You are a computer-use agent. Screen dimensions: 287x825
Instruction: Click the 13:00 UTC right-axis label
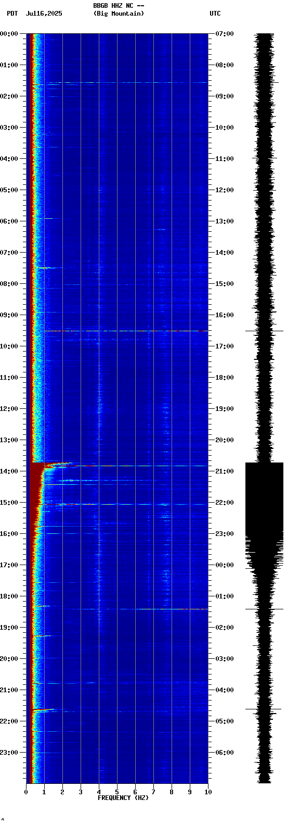point(224,221)
